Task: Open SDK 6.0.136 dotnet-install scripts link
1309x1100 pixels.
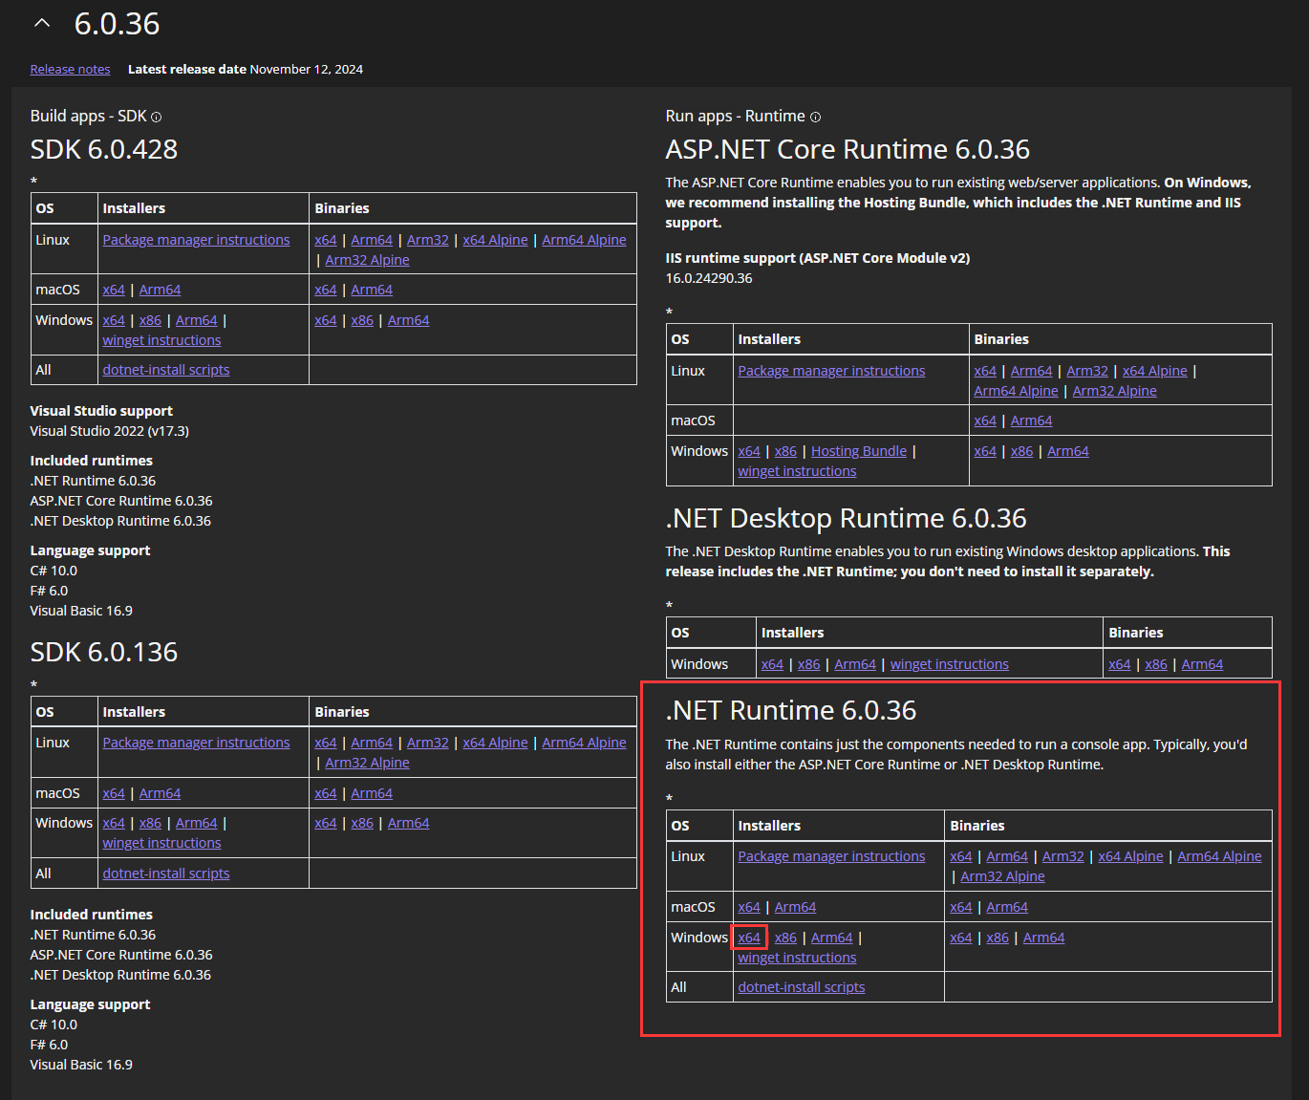Action: [166, 874]
